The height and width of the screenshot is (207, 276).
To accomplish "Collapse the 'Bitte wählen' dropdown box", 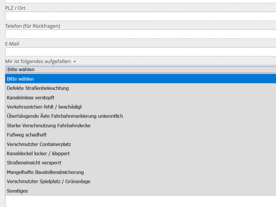I will pos(140,69).
